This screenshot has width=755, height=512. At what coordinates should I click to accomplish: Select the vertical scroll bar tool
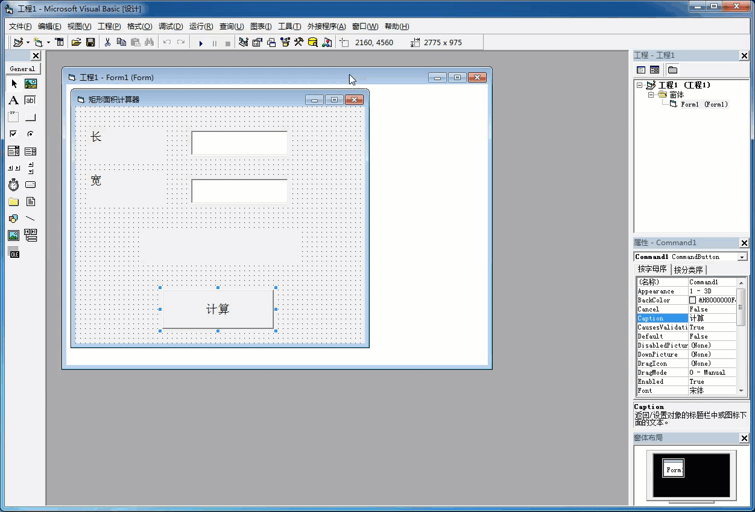(x=31, y=168)
